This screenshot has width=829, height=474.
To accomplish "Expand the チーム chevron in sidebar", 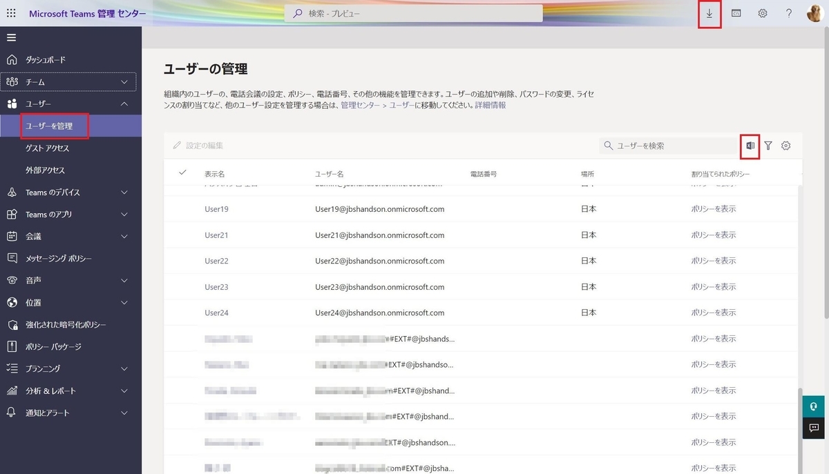I will 124,82.
